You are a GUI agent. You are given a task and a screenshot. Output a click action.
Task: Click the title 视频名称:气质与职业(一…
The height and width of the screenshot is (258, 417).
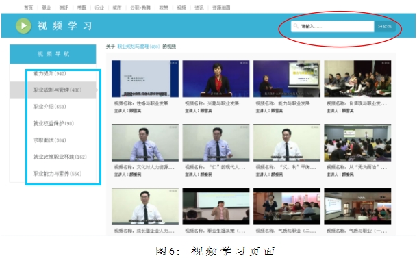[x=357, y=231]
